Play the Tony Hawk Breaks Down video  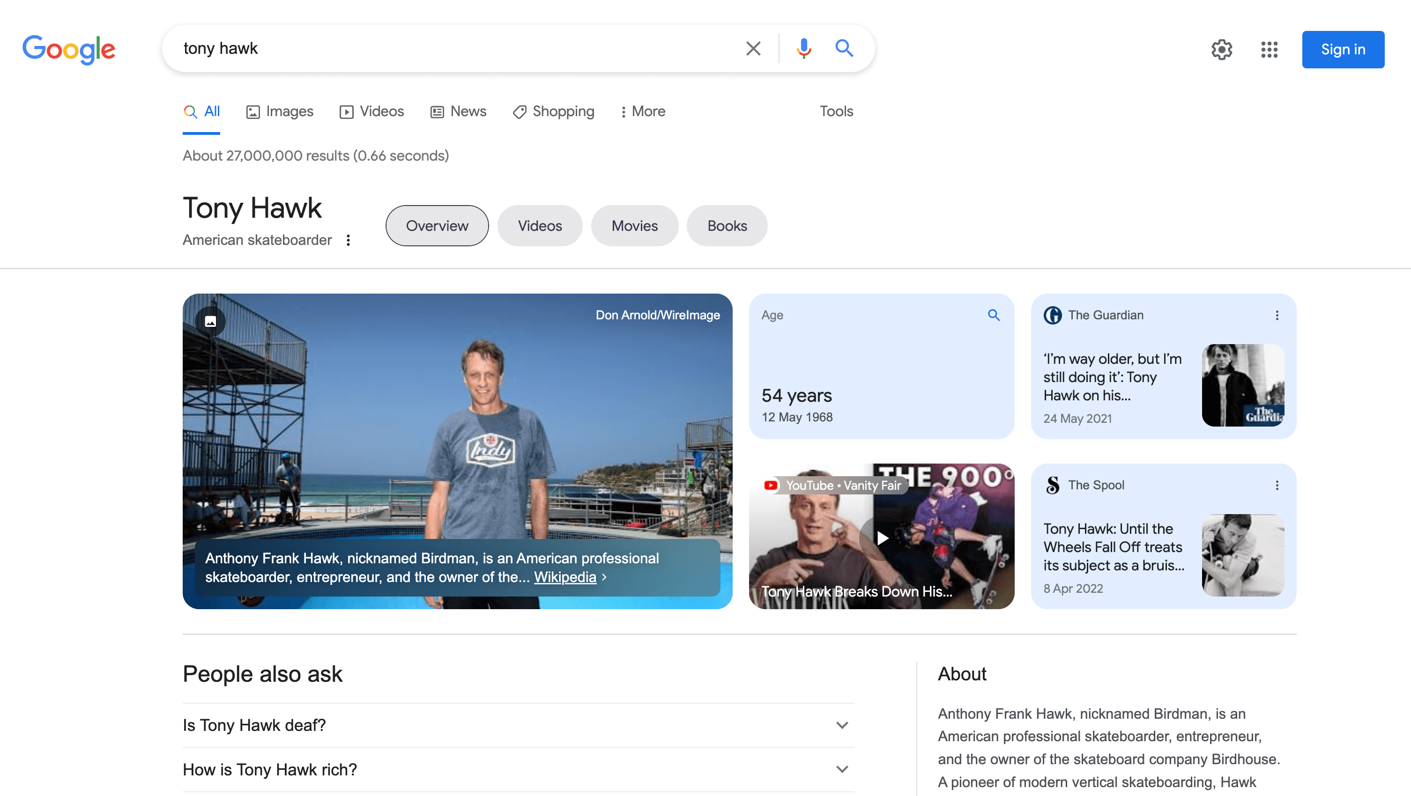[881, 538]
